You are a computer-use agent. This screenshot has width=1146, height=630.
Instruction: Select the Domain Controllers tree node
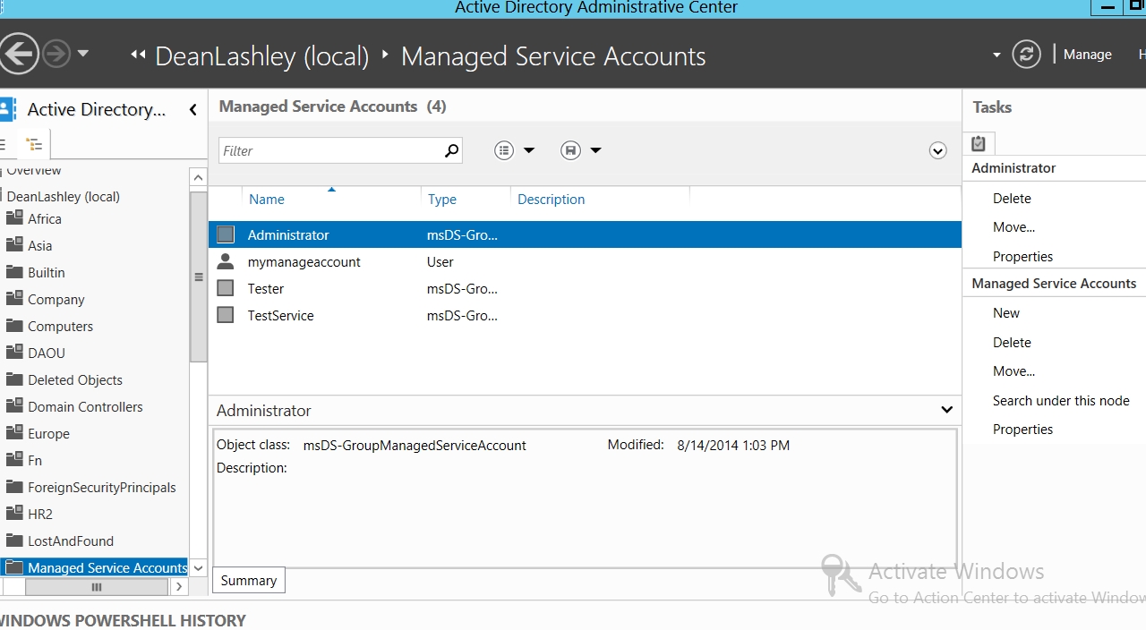[85, 407]
